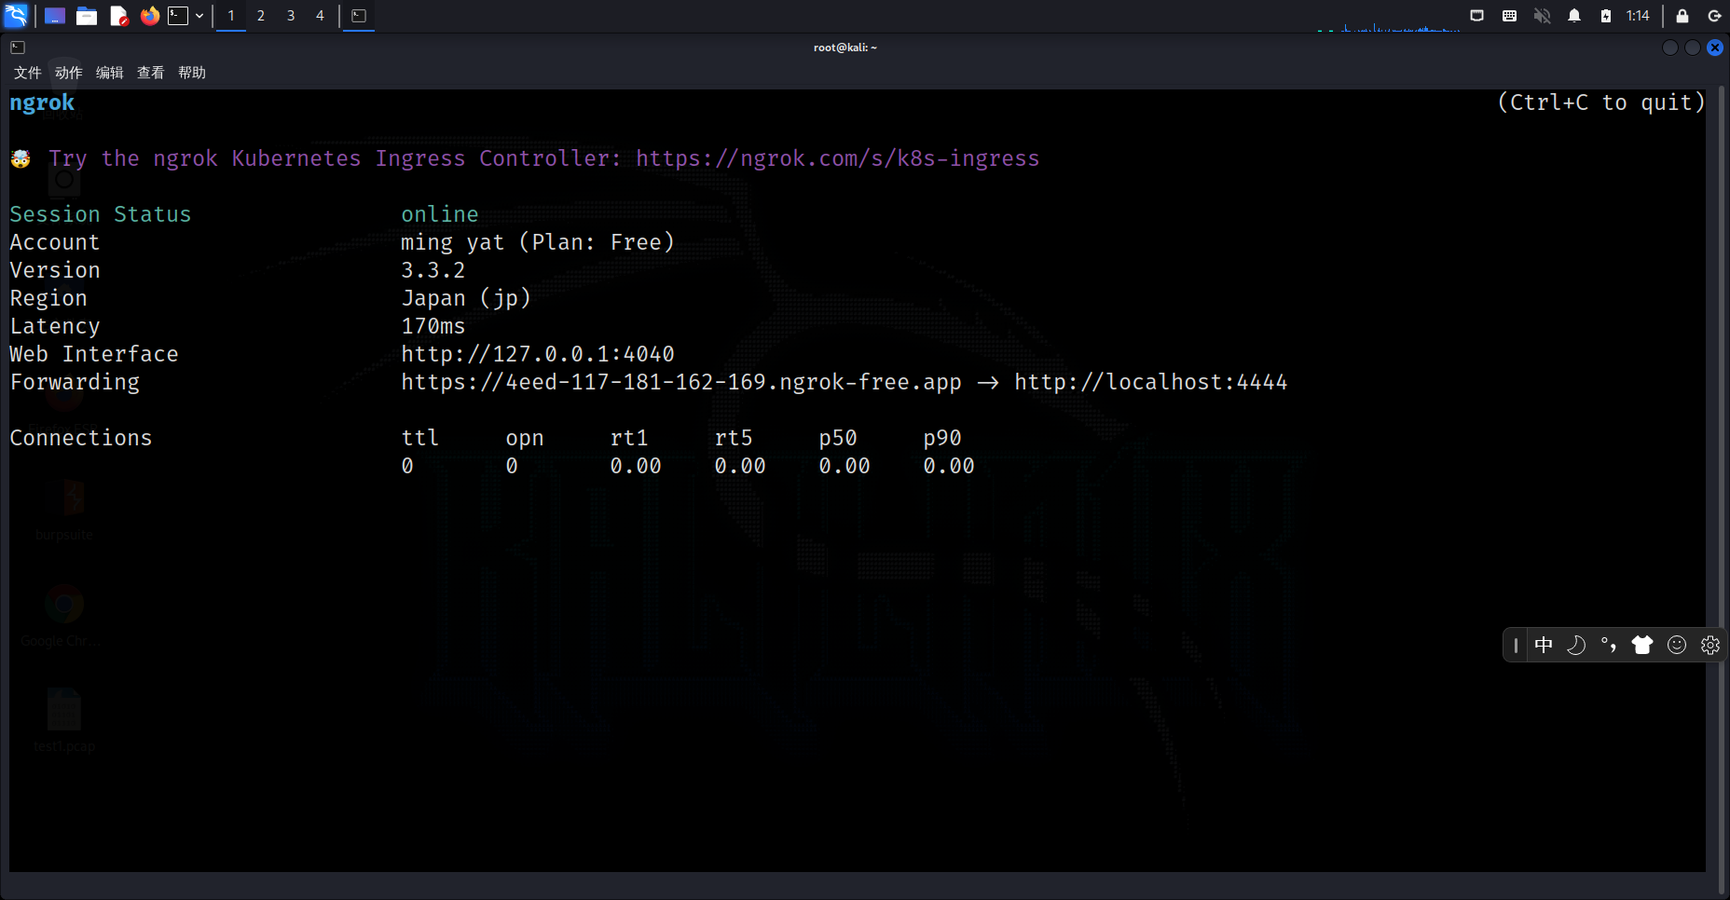Click the 'ming yat (Plan: Free)' account text
Image resolution: width=1730 pixels, height=900 pixels.
click(538, 242)
